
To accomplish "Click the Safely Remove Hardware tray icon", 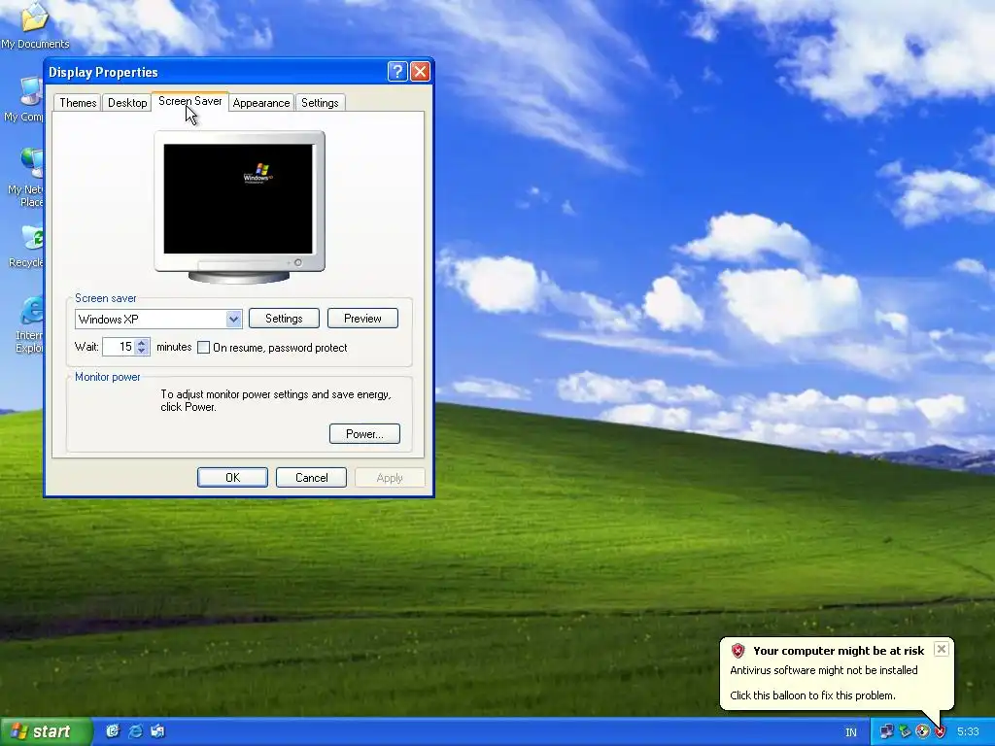I will [905, 732].
